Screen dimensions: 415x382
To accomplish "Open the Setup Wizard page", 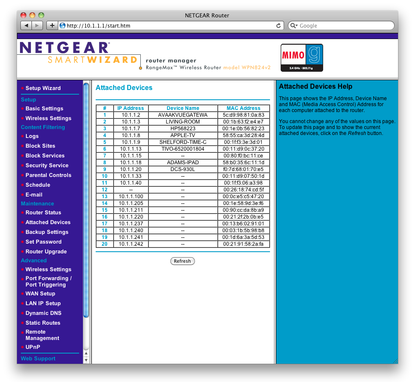I will pos(43,88).
